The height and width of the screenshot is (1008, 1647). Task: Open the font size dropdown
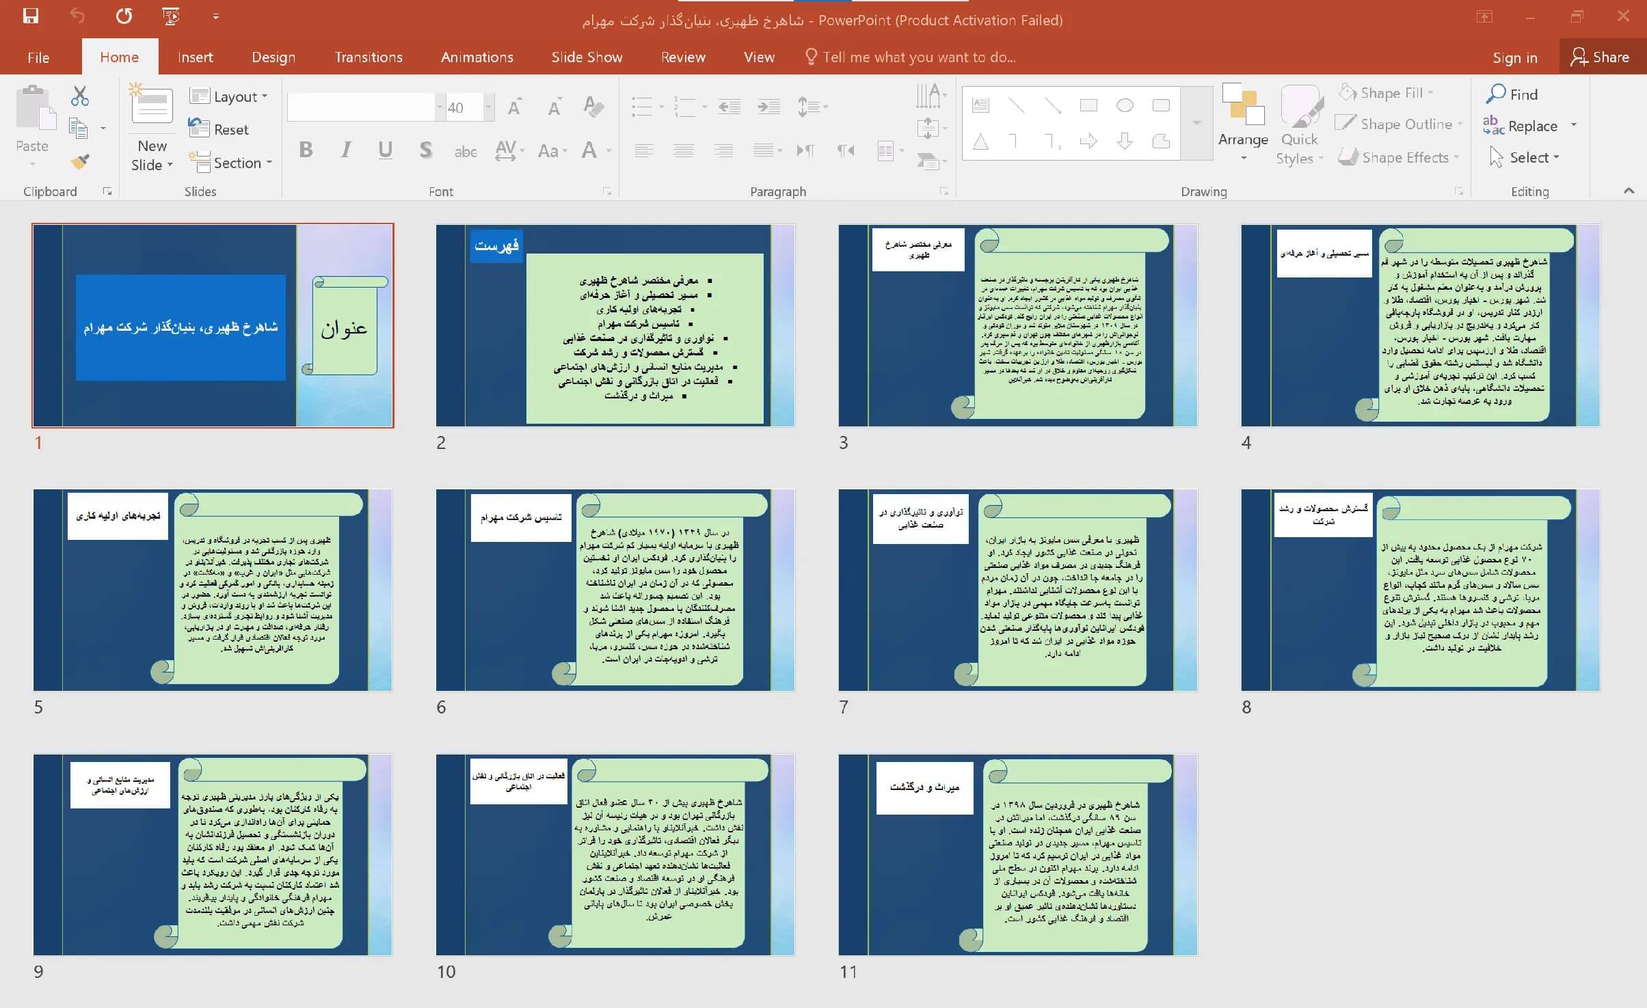coord(489,107)
